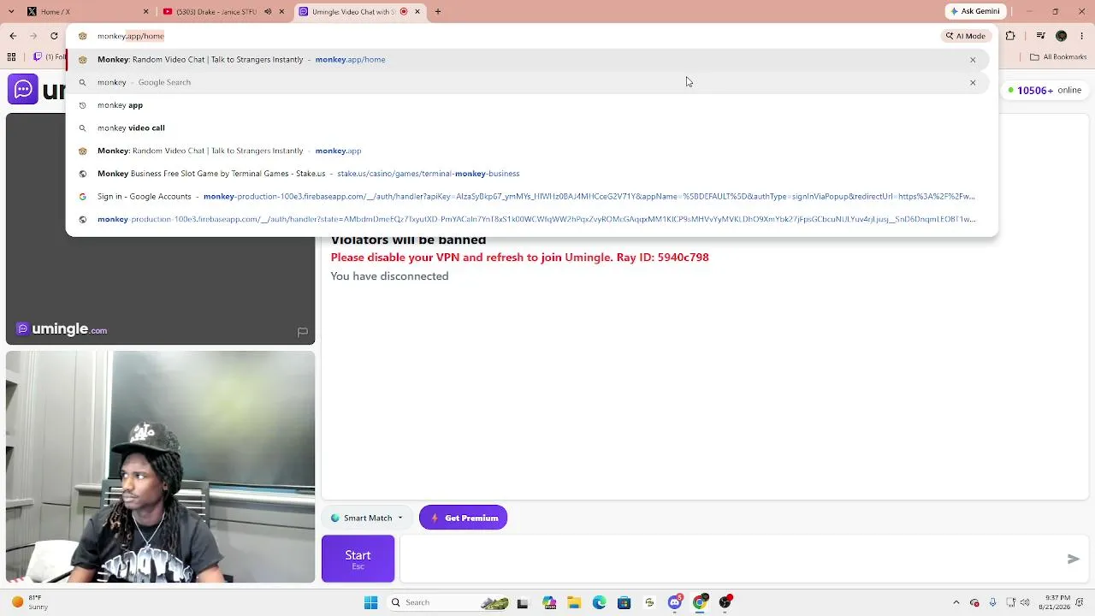Screen dimensions: 1095x616
Task: Open the Chrome profile avatar
Action: pyautogui.click(x=1062, y=36)
